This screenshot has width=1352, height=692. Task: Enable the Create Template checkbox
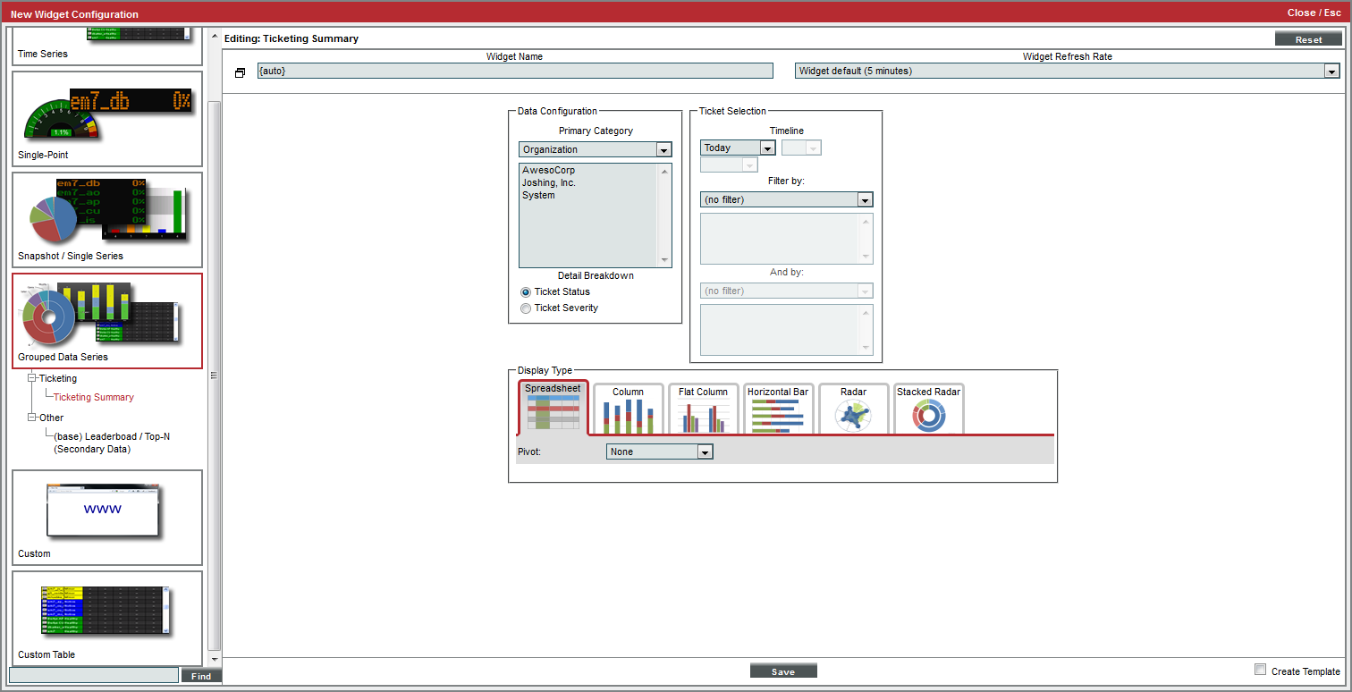(x=1261, y=670)
